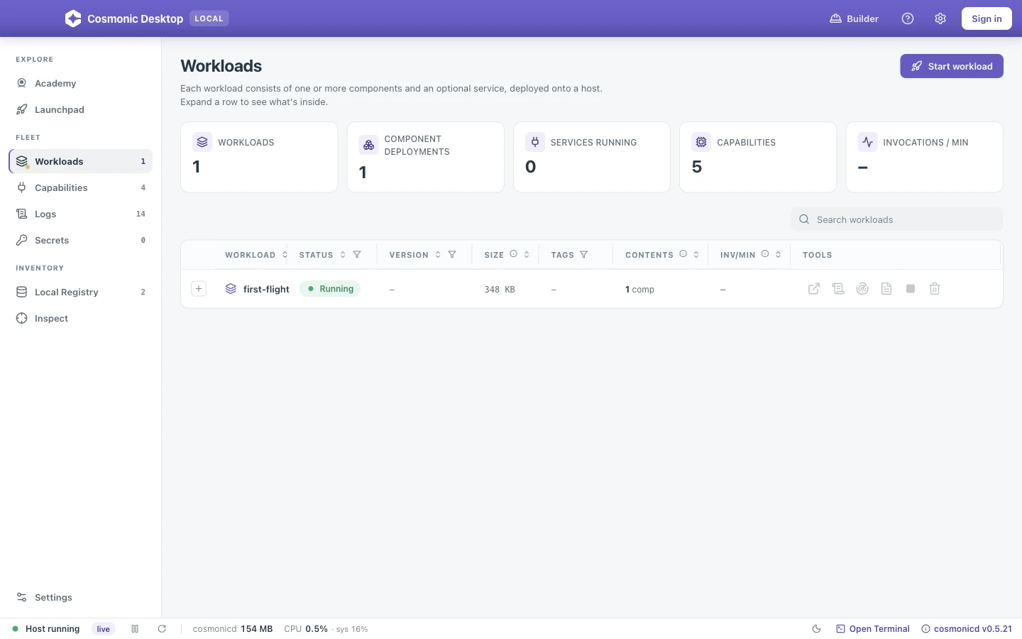1022x639 pixels.
Task: Click Open Terminal in status bar
Action: [x=873, y=629]
